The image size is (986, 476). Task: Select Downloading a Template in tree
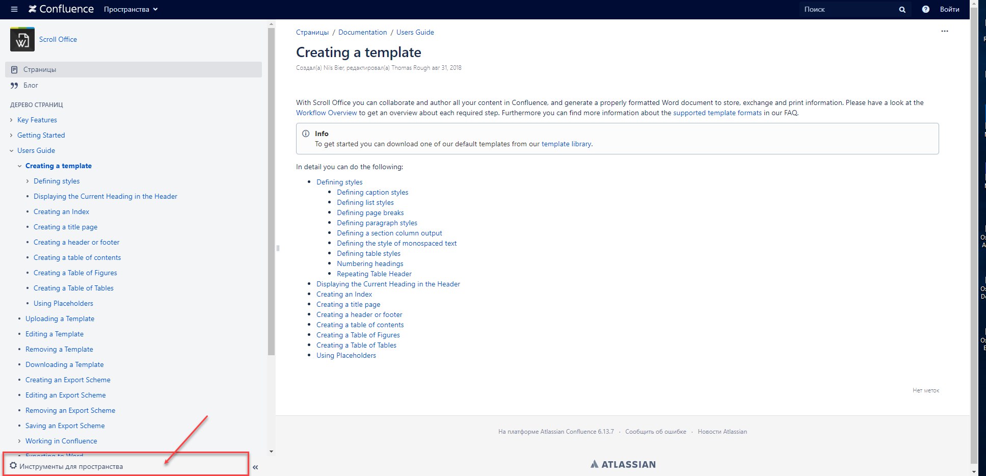coord(65,364)
